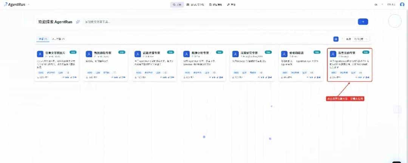
Task: Click the teal badge on 深度研究专家 card
Action: click(x=268, y=52)
